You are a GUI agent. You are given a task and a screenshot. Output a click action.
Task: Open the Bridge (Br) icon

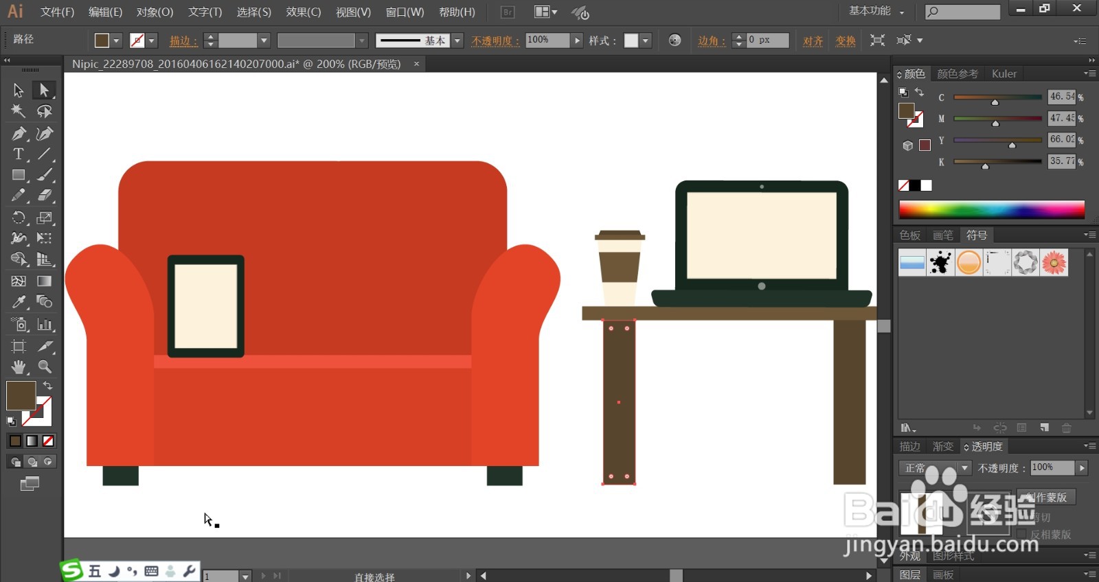(x=508, y=12)
